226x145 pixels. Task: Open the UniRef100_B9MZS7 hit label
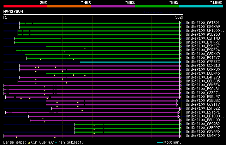(203, 46)
